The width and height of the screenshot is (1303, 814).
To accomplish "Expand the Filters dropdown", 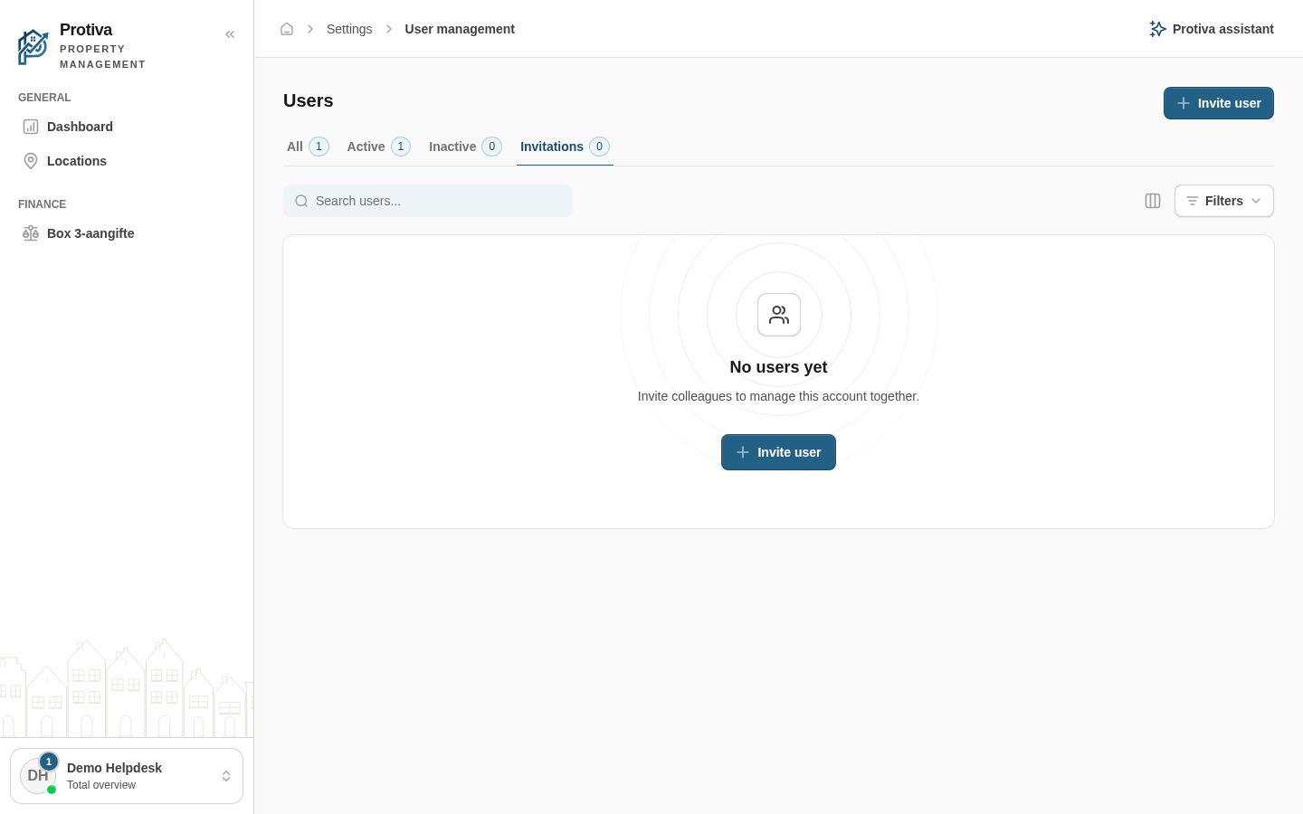I will point(1223,201).
